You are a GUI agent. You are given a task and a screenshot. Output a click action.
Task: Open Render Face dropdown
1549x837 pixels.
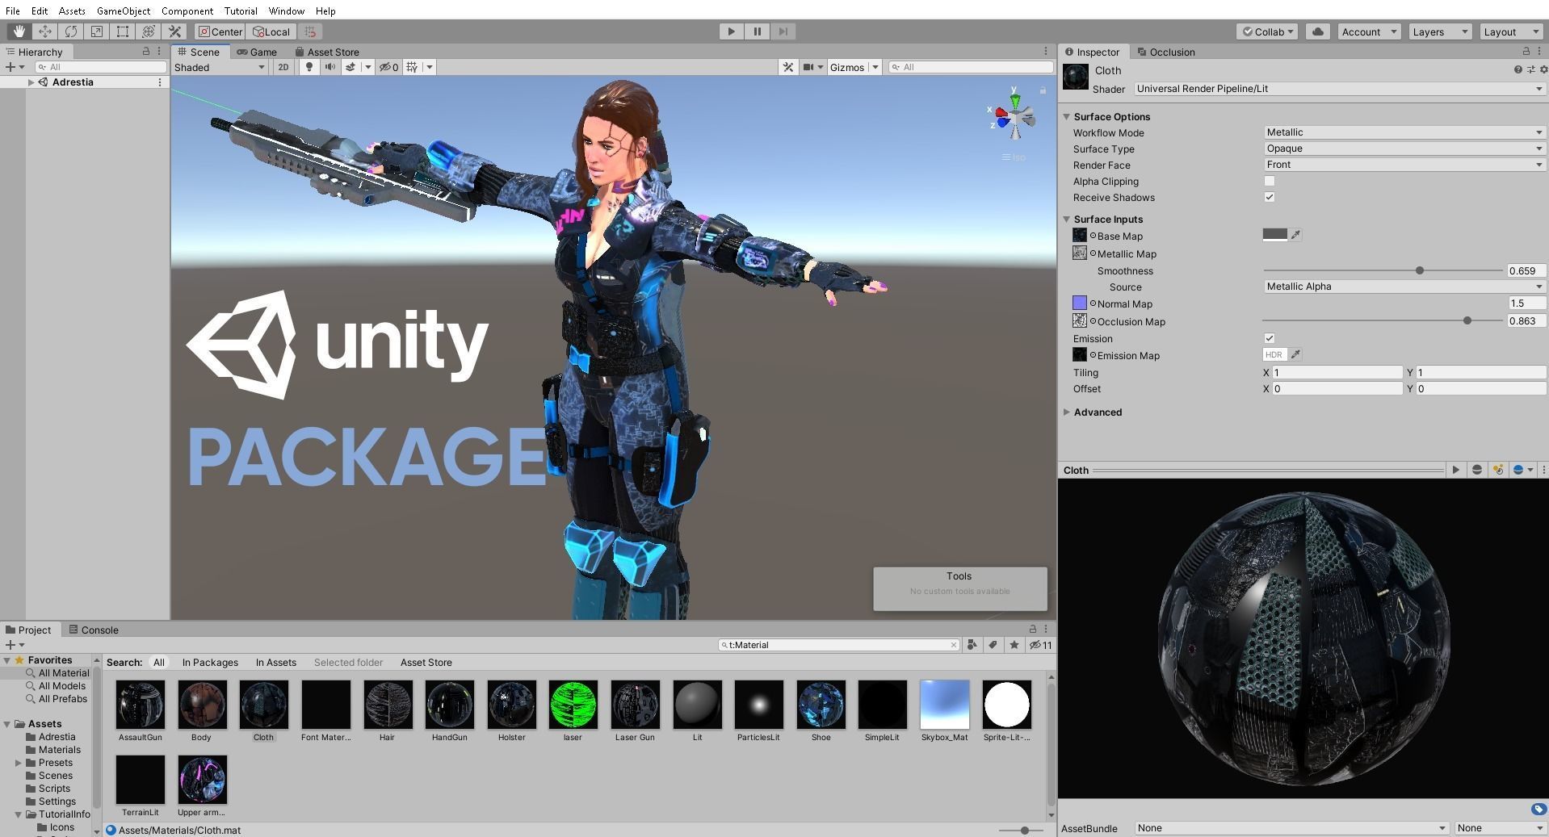pos(1404,165)
